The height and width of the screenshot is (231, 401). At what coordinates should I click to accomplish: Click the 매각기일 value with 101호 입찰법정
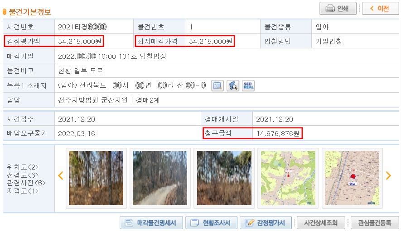pos(112,56)
